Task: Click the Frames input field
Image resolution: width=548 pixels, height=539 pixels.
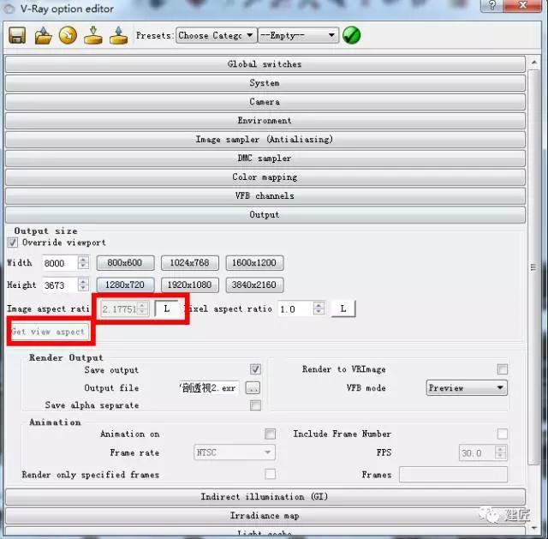Action: click(x=453, y=474)
